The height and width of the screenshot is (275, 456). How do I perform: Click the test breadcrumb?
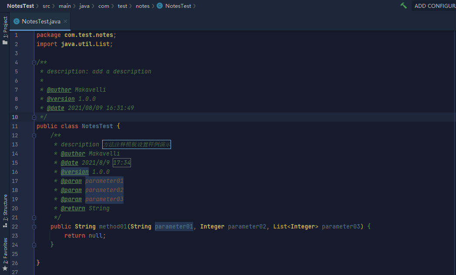[122, 6]
